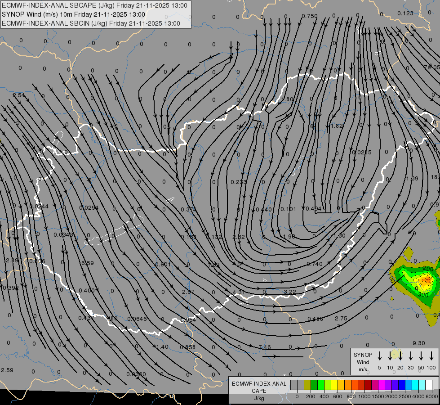Click the 7.46 value on the map
The height and width of the screenshot is (405, 440).
click(x=265, y=347)
